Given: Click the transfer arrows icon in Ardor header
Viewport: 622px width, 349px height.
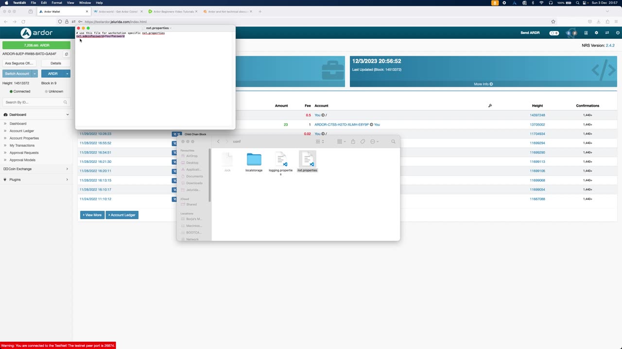Looking at the screenshot, I should [x=607, y=33].
